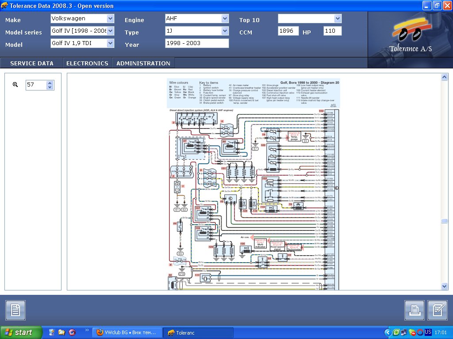The height and width of the screenshot is (339, 453).
Task: Expand the Engine dropdown showing AHF
Action: (225, 19)
